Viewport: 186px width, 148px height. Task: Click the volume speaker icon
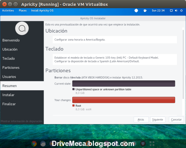click(176, 10)
